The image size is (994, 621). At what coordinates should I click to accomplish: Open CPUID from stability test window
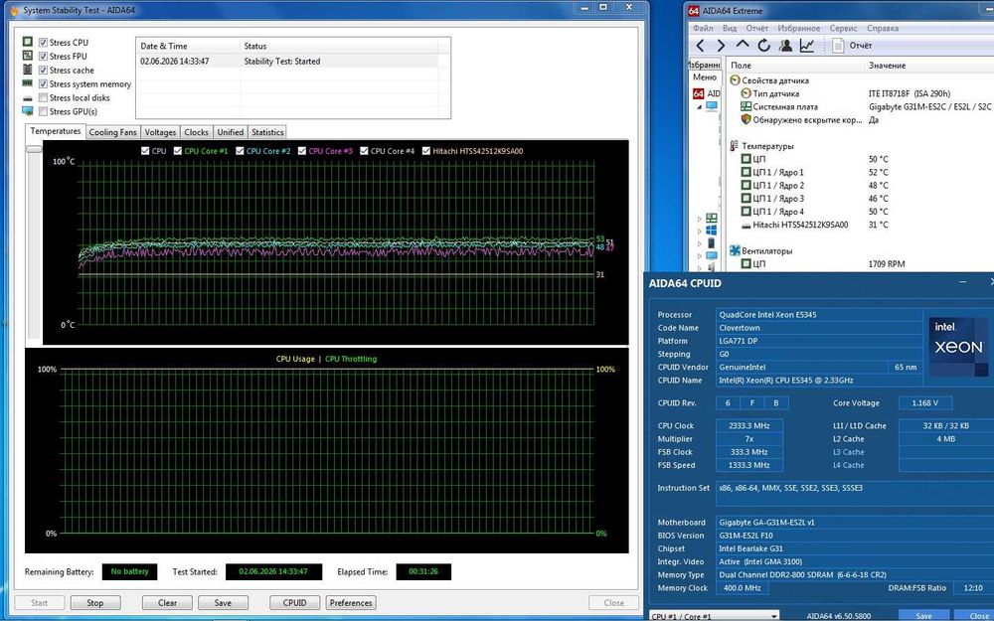[295, 603]
